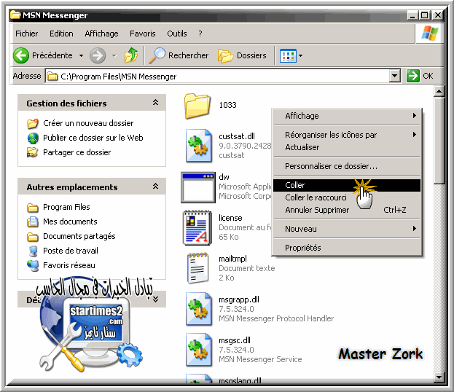Click the Windows logo in menu bar
454x392 pixels.
[x=430, y=34]
